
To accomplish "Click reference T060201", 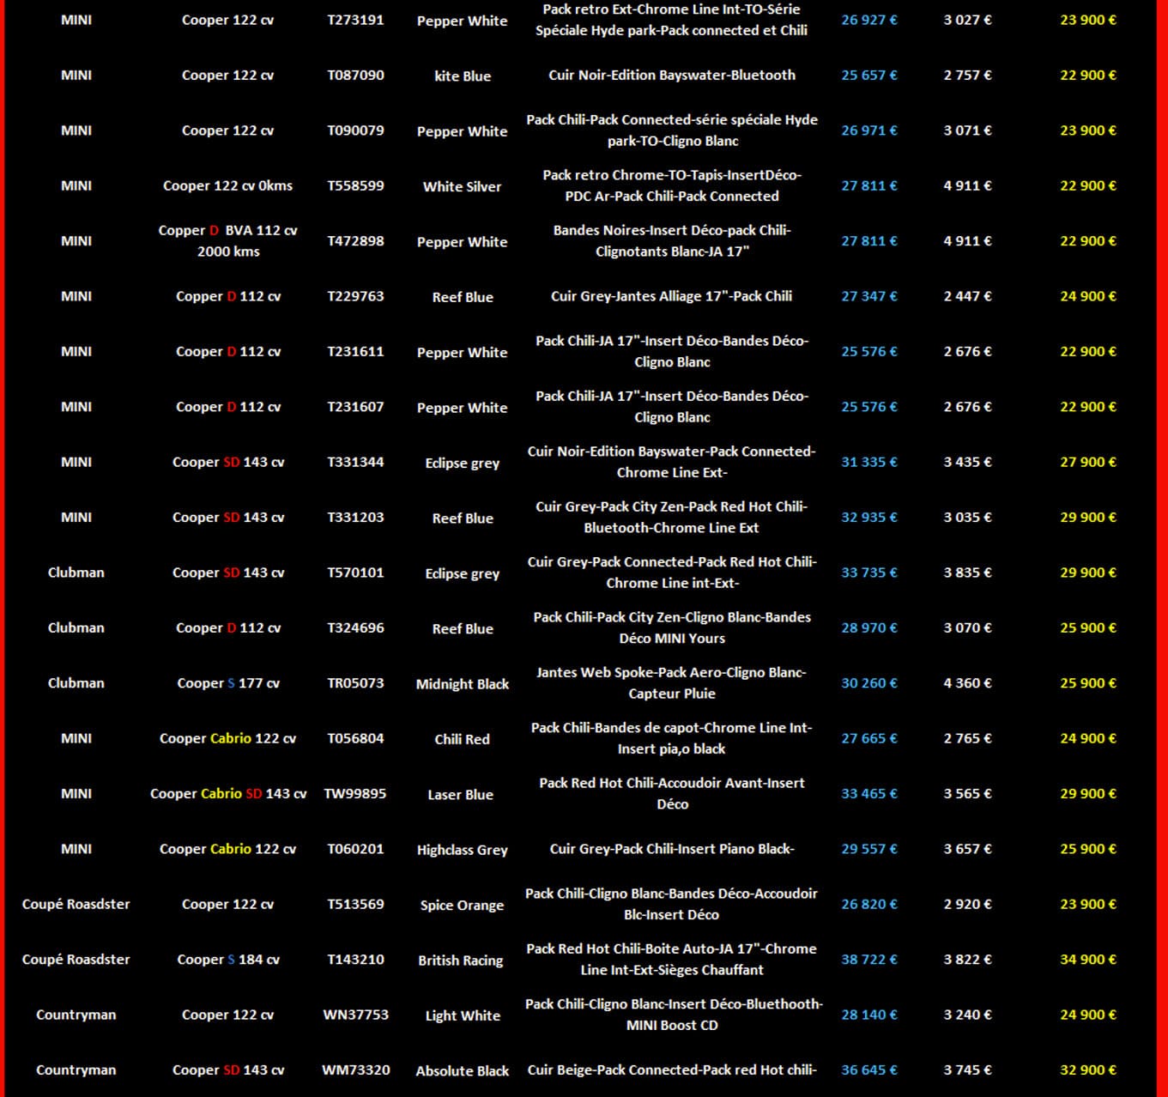I will point(355,849).
